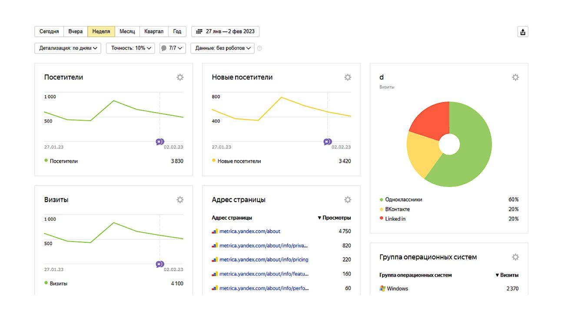Open settings gear of Новые посетители widget
565x318 pixels.
(348, 77)
